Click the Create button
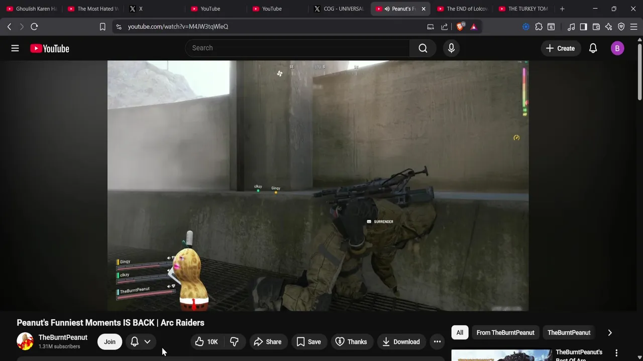This screenshot has height=361, width=643. (560, 48)
